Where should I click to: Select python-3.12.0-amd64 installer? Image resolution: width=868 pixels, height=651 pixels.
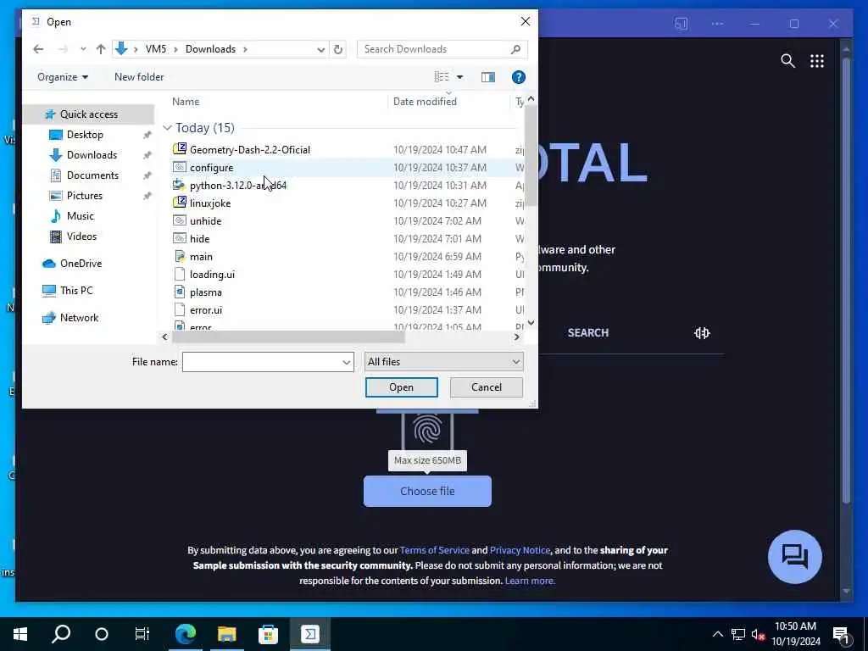238,186
